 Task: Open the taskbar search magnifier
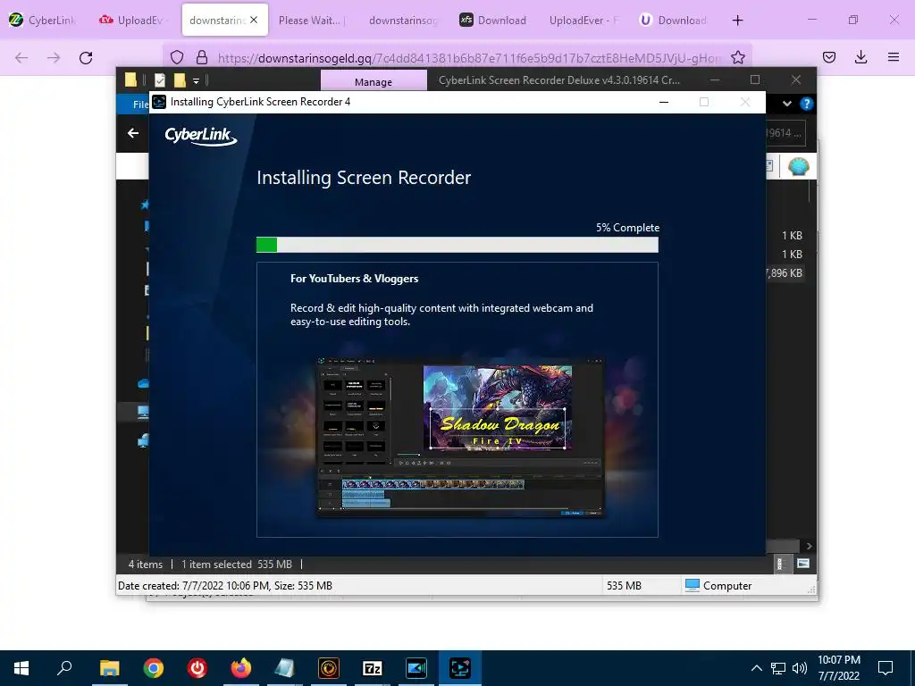point(64,668)
